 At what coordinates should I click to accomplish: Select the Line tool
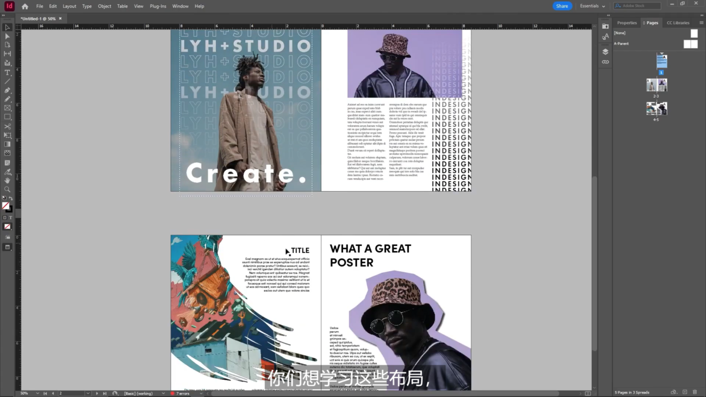[x=7, y=81]
